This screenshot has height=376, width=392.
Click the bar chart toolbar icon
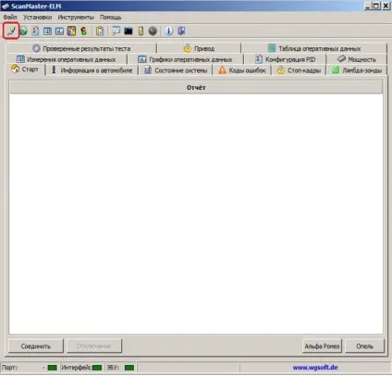59,31
